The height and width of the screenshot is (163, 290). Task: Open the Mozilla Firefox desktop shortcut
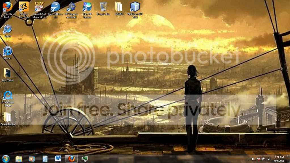tap(8, 10)
